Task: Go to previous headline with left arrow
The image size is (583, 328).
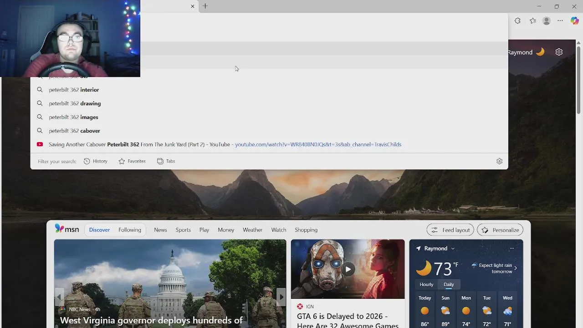Action: (59, 297)
